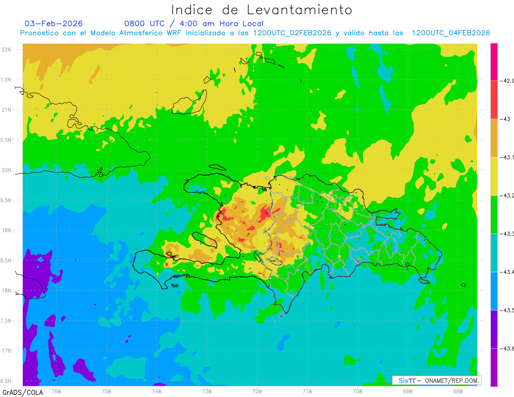Click the teal legend color band

tap(494, 252)
